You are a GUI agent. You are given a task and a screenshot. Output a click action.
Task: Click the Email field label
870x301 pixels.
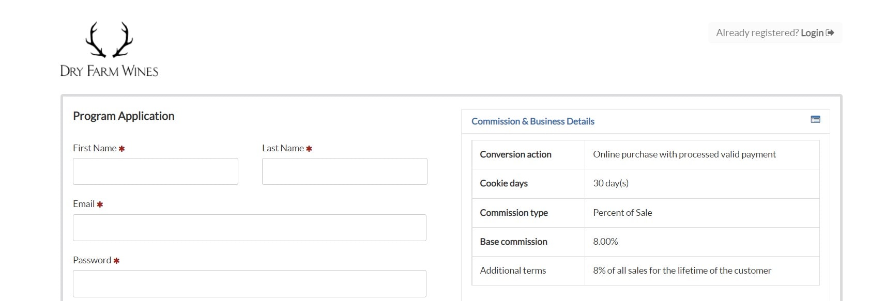click(x=84, y=204)
